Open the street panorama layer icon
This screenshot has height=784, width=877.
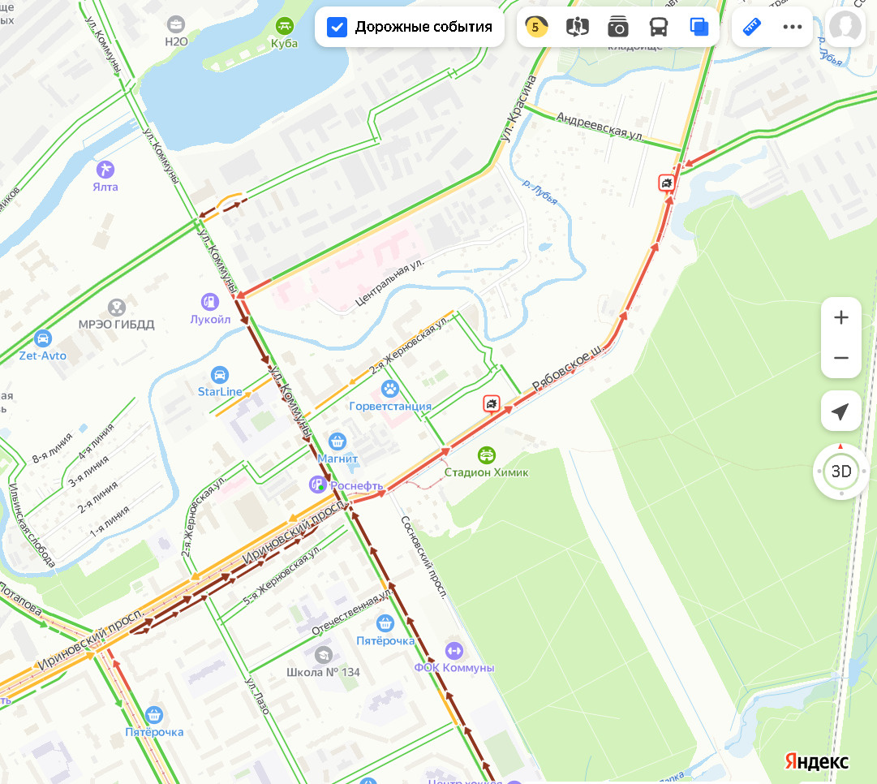577,26
